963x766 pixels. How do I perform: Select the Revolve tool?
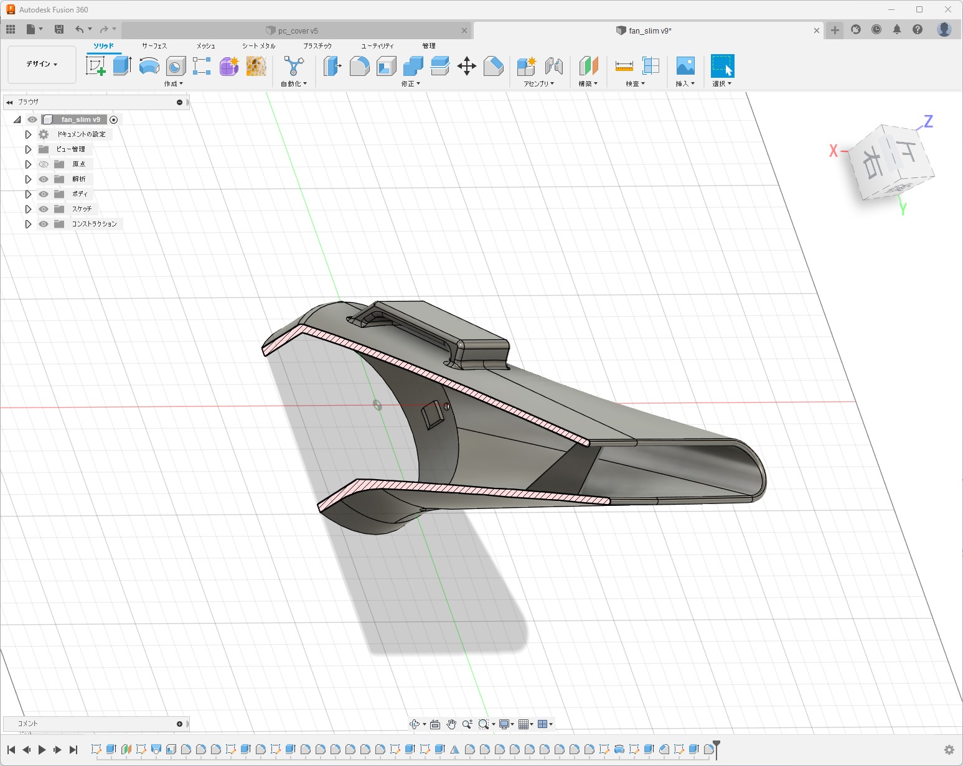[149, 66]
